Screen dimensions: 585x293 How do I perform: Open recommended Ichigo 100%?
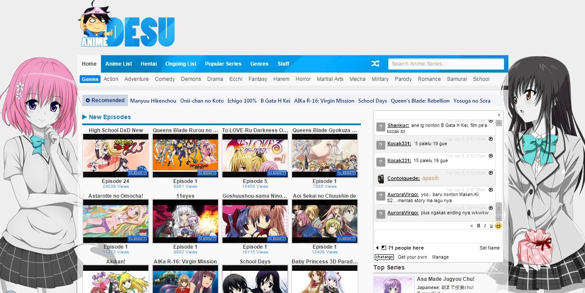pos(242,101)
